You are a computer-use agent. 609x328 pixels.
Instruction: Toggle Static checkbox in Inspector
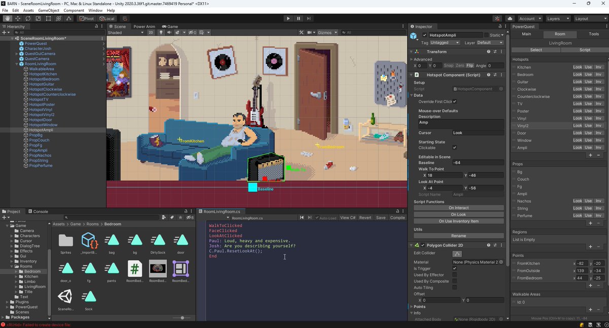[486, 35]
